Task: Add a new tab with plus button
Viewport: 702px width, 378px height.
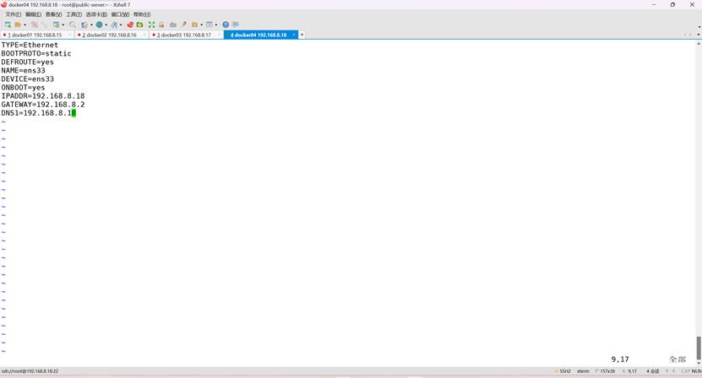Action: click(302, 35)
